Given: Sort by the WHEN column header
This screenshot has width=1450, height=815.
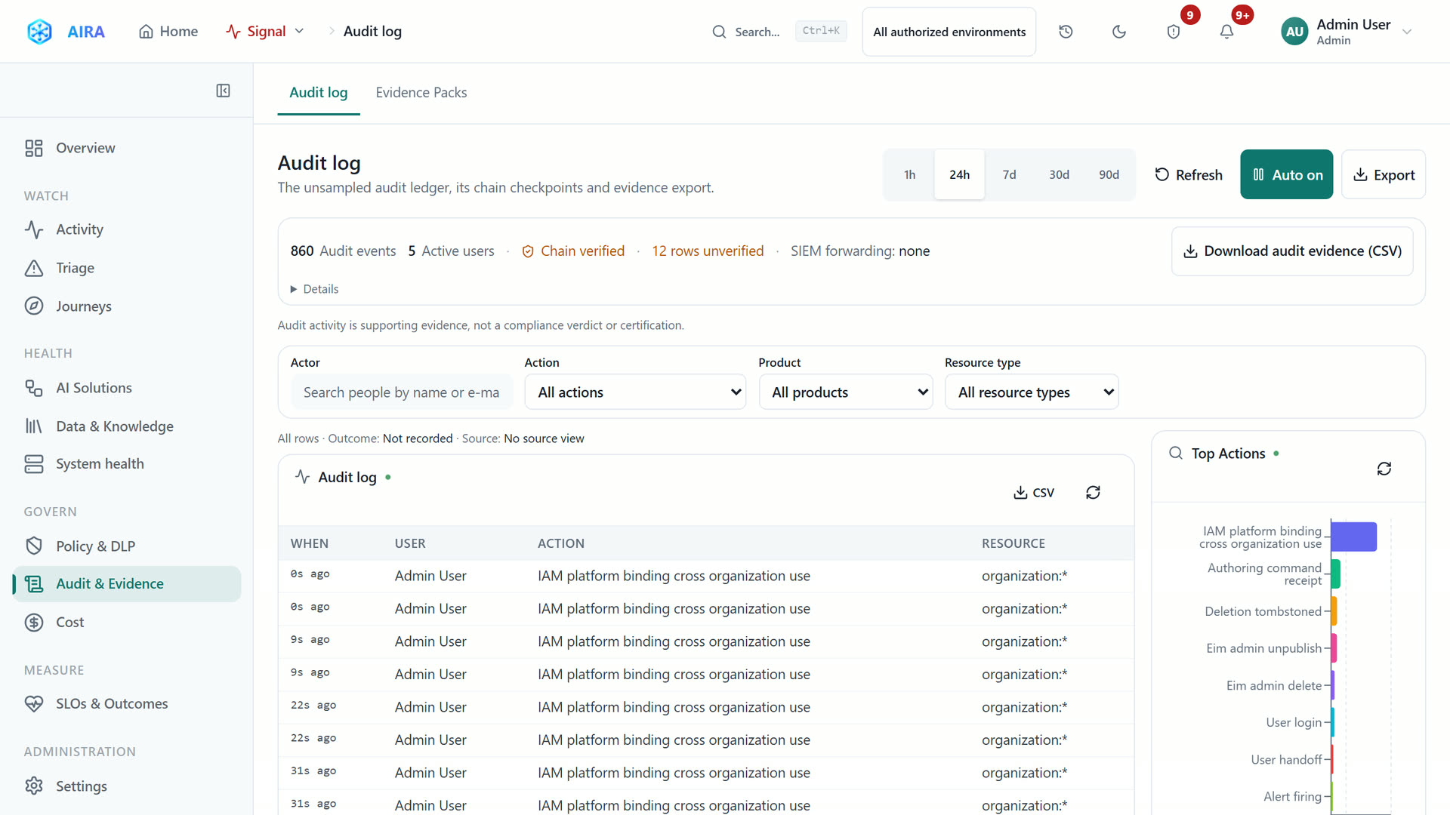Looking at the screenshot, I should (310, 543).
